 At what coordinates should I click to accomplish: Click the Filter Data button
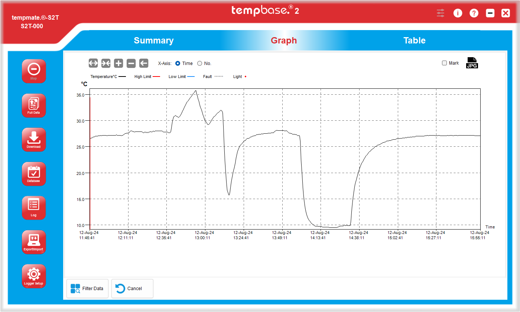pyautogui.click(x=87, y=289)
